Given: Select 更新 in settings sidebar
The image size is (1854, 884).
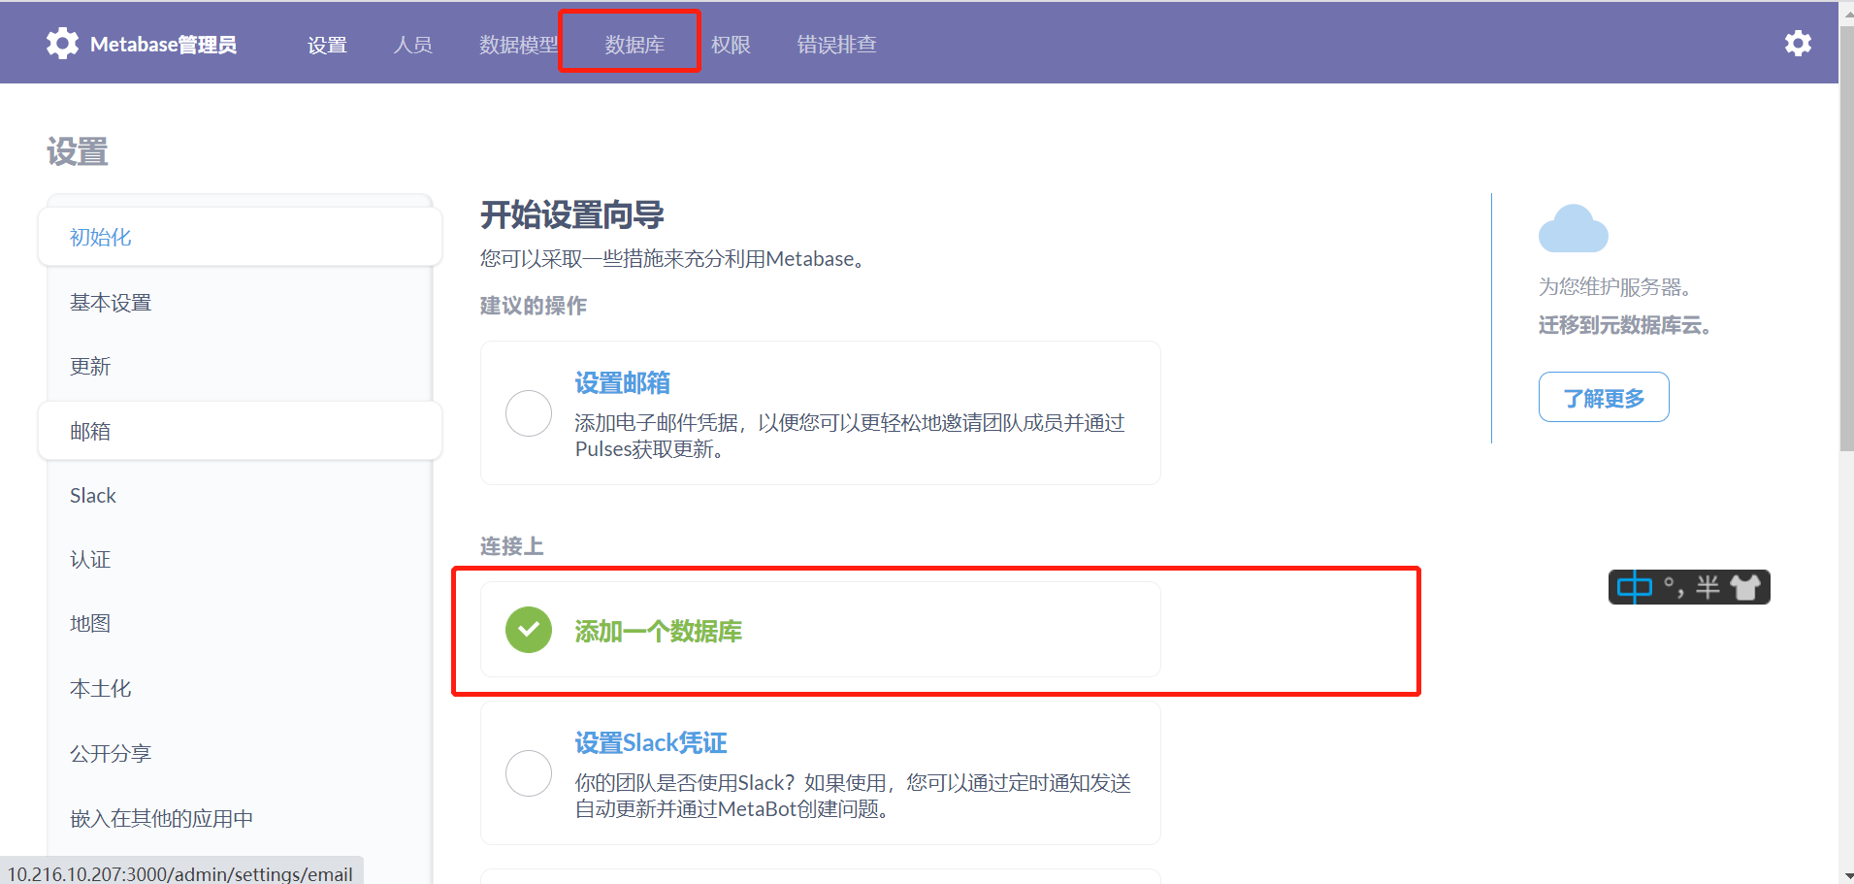Looking at the screenshot, I should [x=240, y=367].
